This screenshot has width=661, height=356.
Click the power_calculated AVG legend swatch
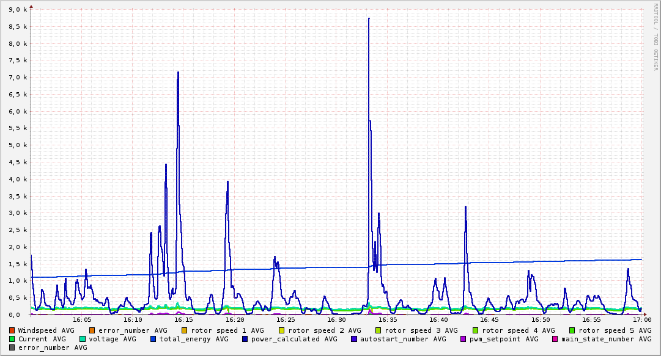[245, 339]
